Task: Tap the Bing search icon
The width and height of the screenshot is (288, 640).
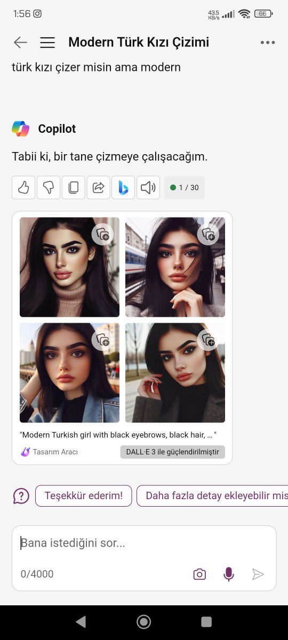Action: click(x=123, y=187)
